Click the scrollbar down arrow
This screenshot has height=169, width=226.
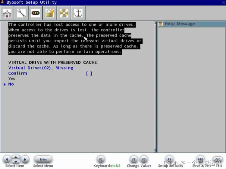[x=155, y=151]
